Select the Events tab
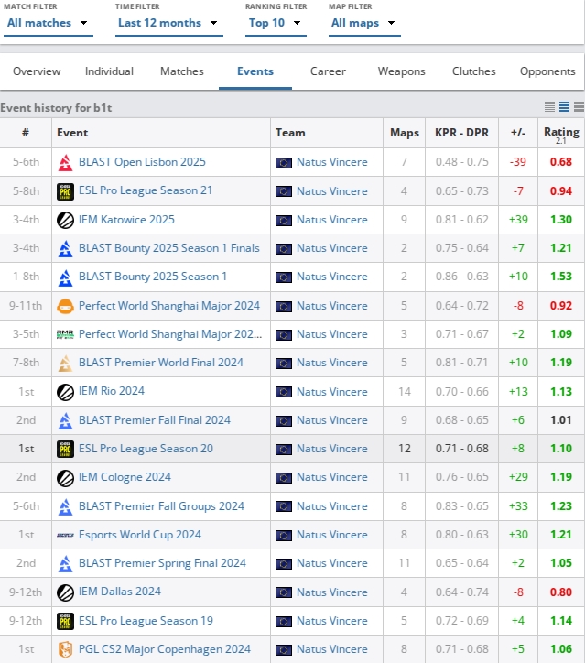 pyautogui.click(x=255, y=71)
